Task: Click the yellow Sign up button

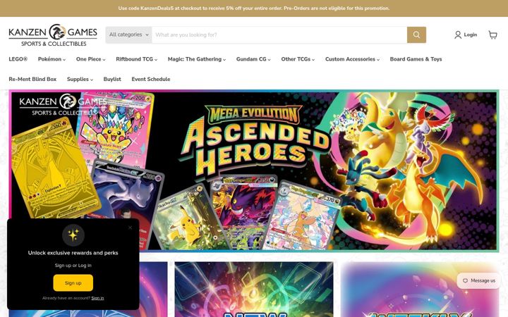Action: pyautogui.click(x=73, y=282)
